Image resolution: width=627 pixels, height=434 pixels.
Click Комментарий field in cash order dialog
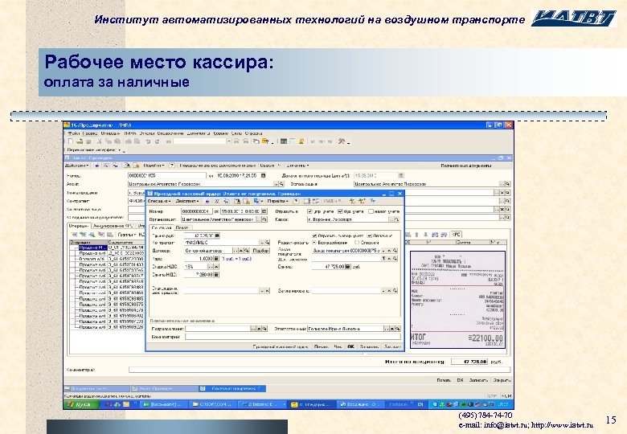point(293,337)
